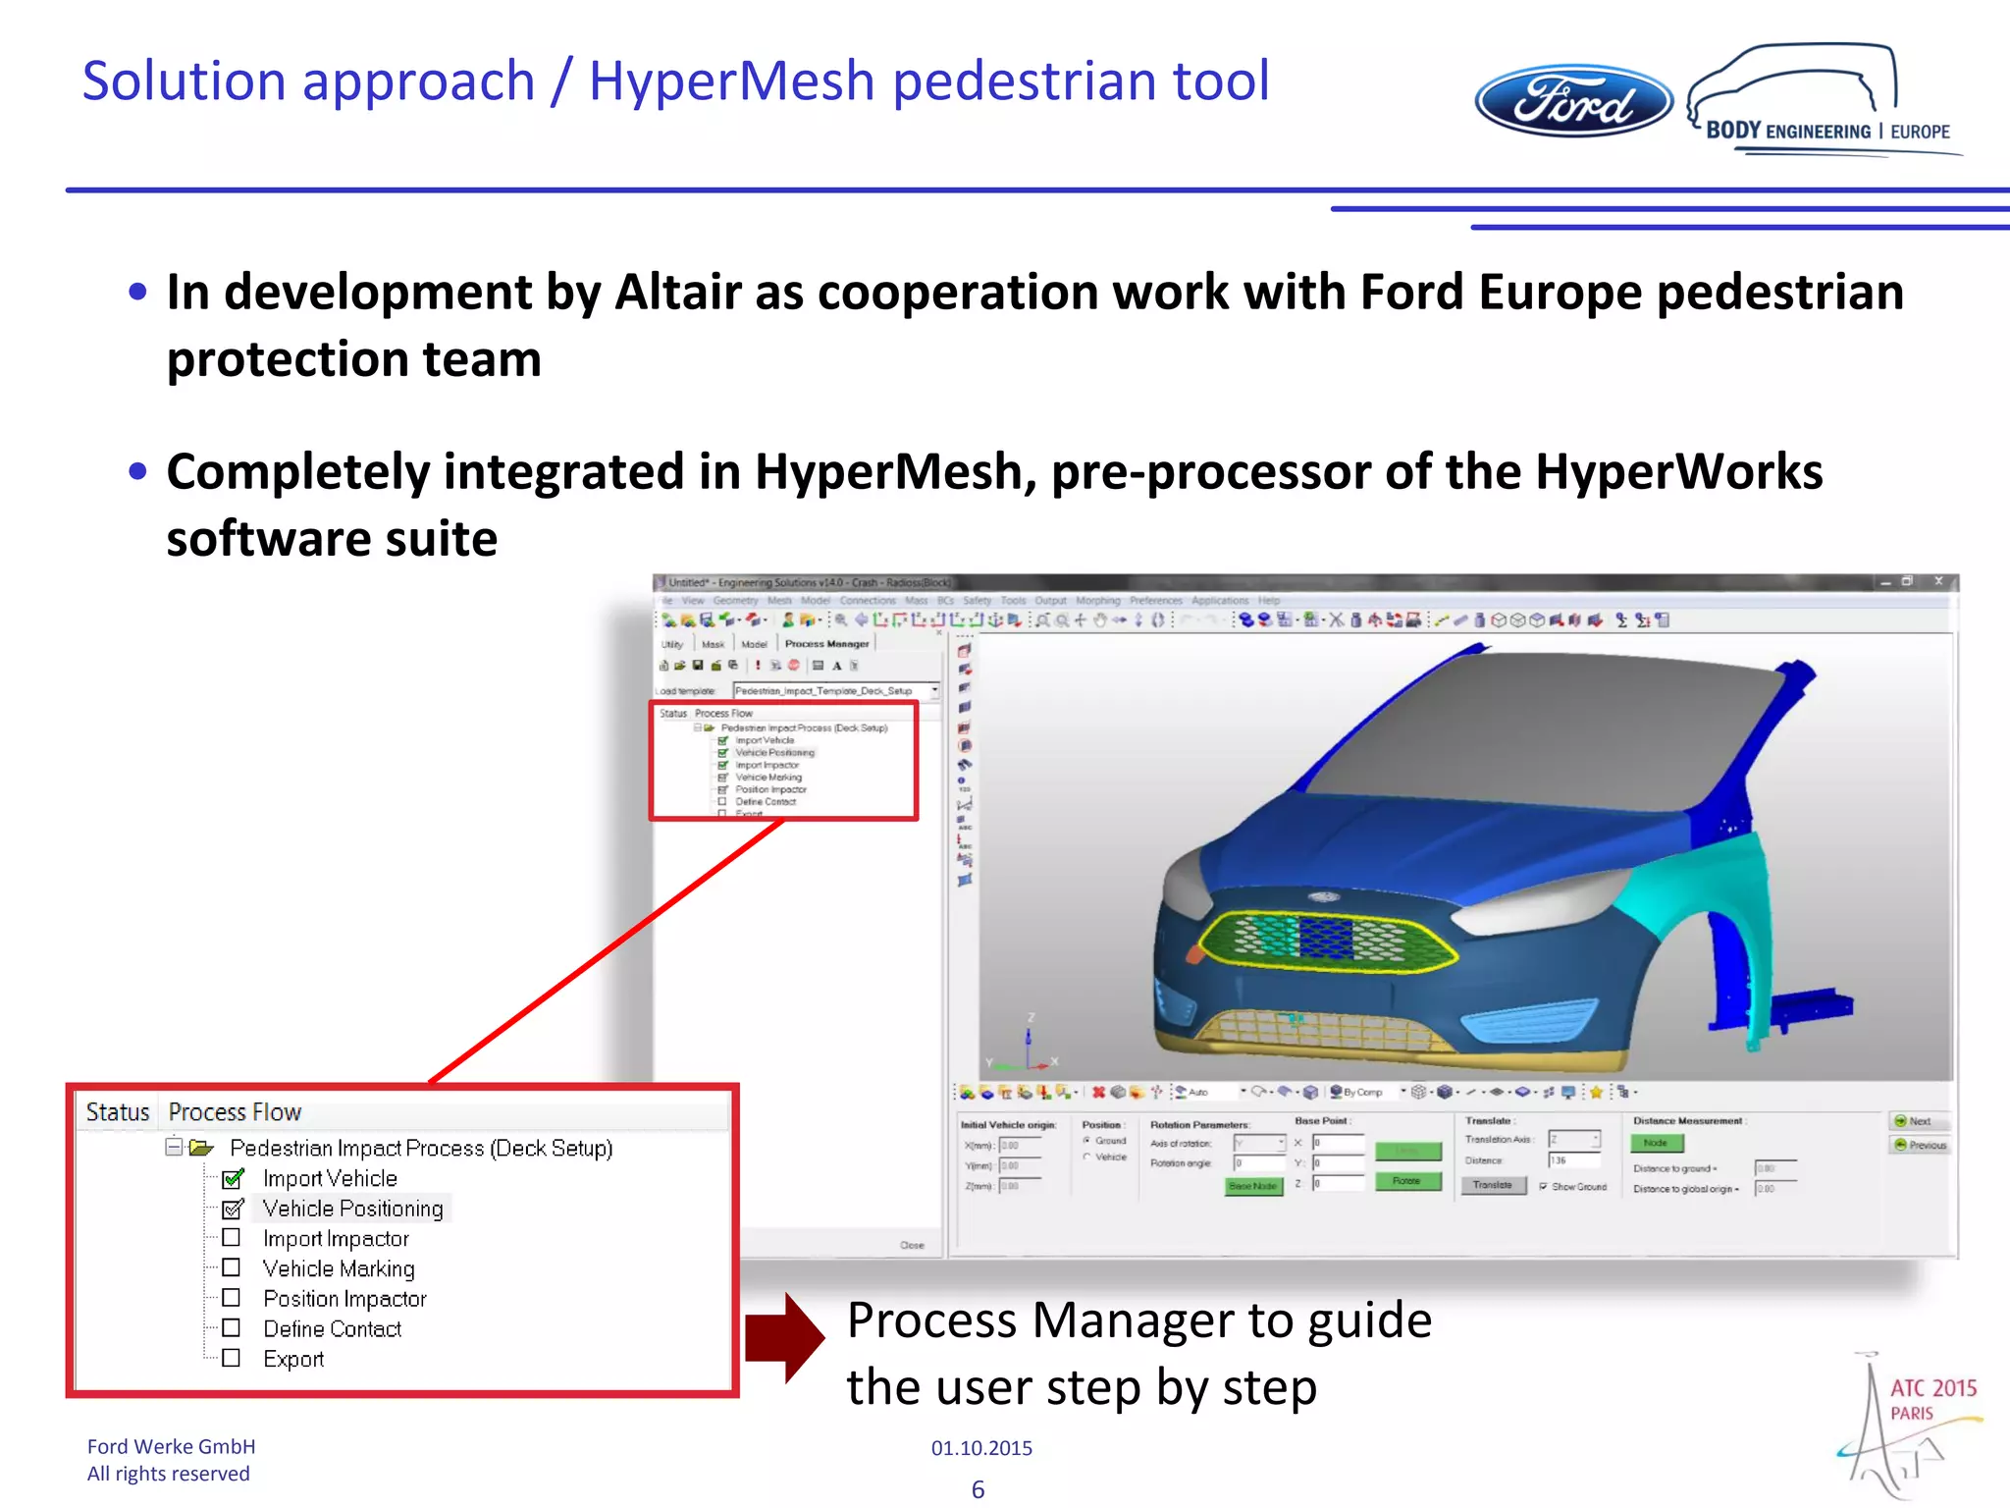Click the person user-profile icon in top toolbar

[x=789, y=620]
